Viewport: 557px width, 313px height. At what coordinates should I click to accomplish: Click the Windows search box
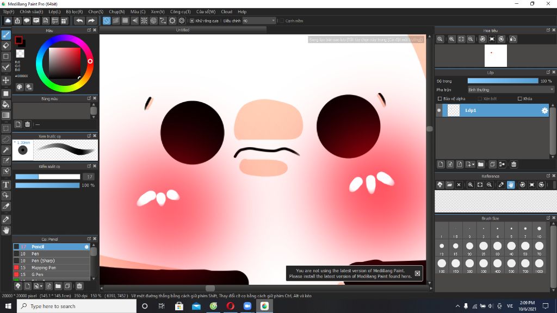[76, 306]
